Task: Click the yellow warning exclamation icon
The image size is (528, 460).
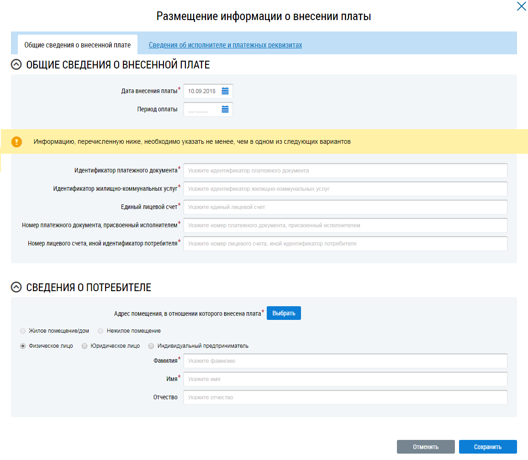Action: (17, 142)
